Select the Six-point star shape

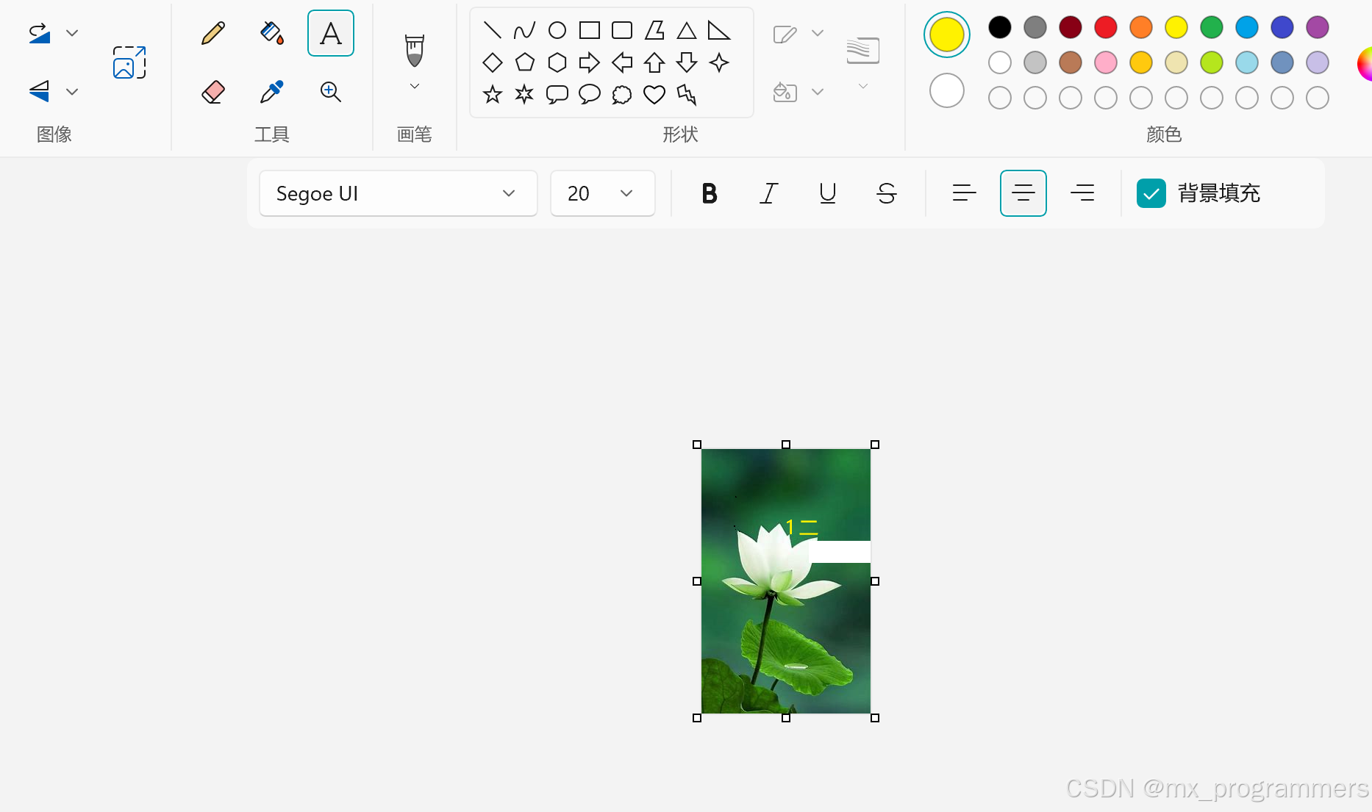pyautogui.click(x=525, y=94)
